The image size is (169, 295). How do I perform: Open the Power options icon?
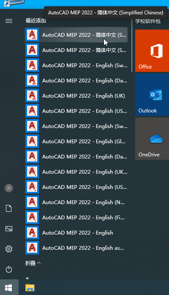coord(9,269)
